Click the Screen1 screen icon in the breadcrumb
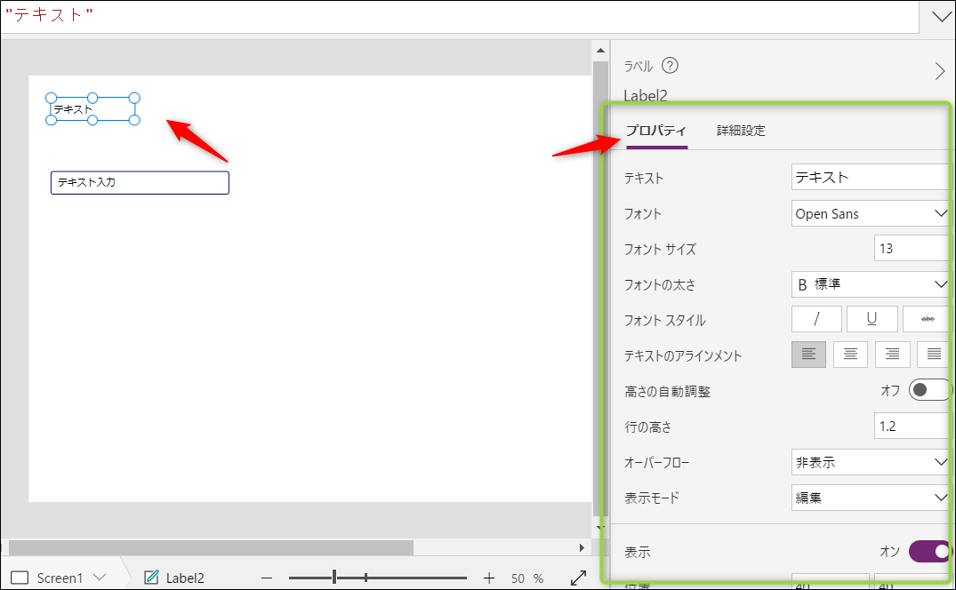 pyautogui.click(x=20, y=578)
